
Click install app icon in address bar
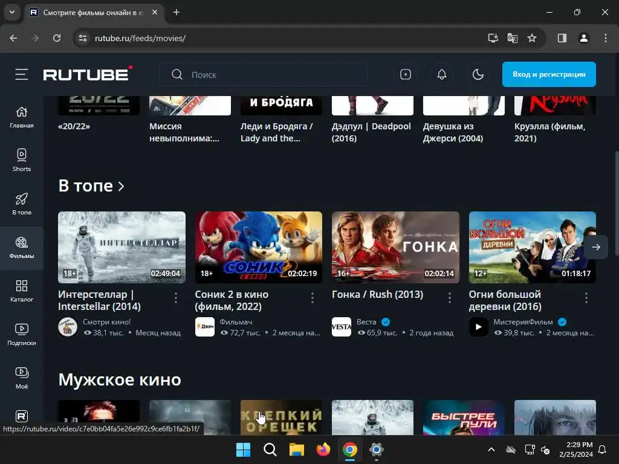tap(493, 38)
